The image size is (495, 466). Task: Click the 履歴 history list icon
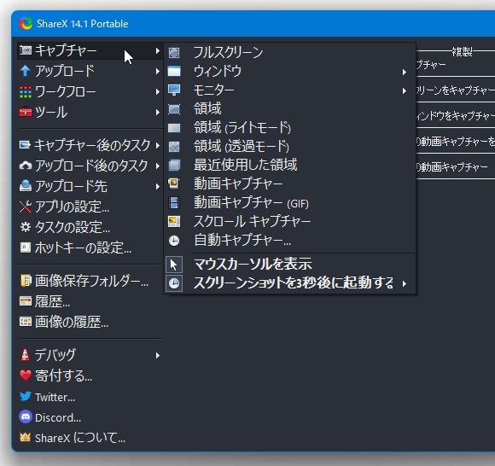26,301
